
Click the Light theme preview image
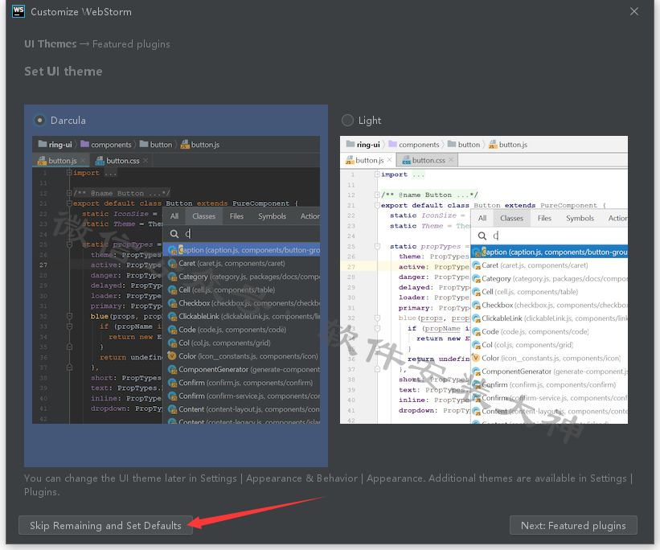click(x=484, y=280)
